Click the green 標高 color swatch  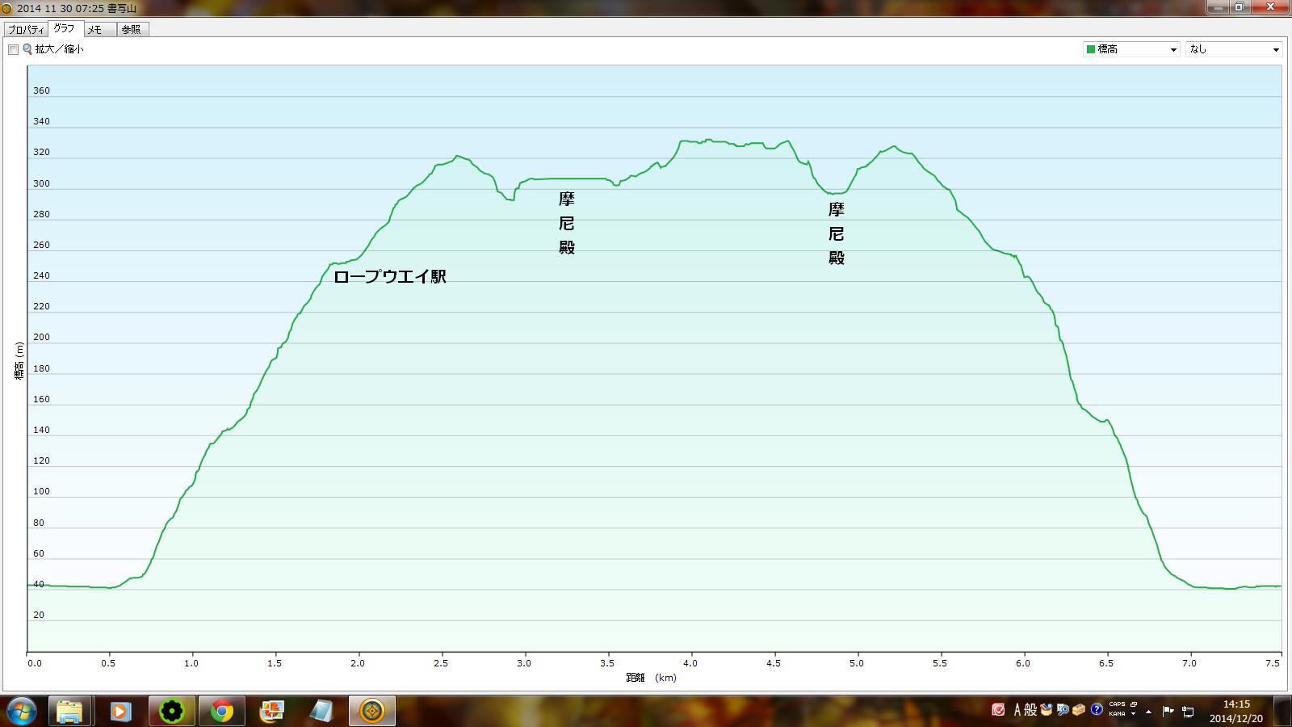[1091, 49]
